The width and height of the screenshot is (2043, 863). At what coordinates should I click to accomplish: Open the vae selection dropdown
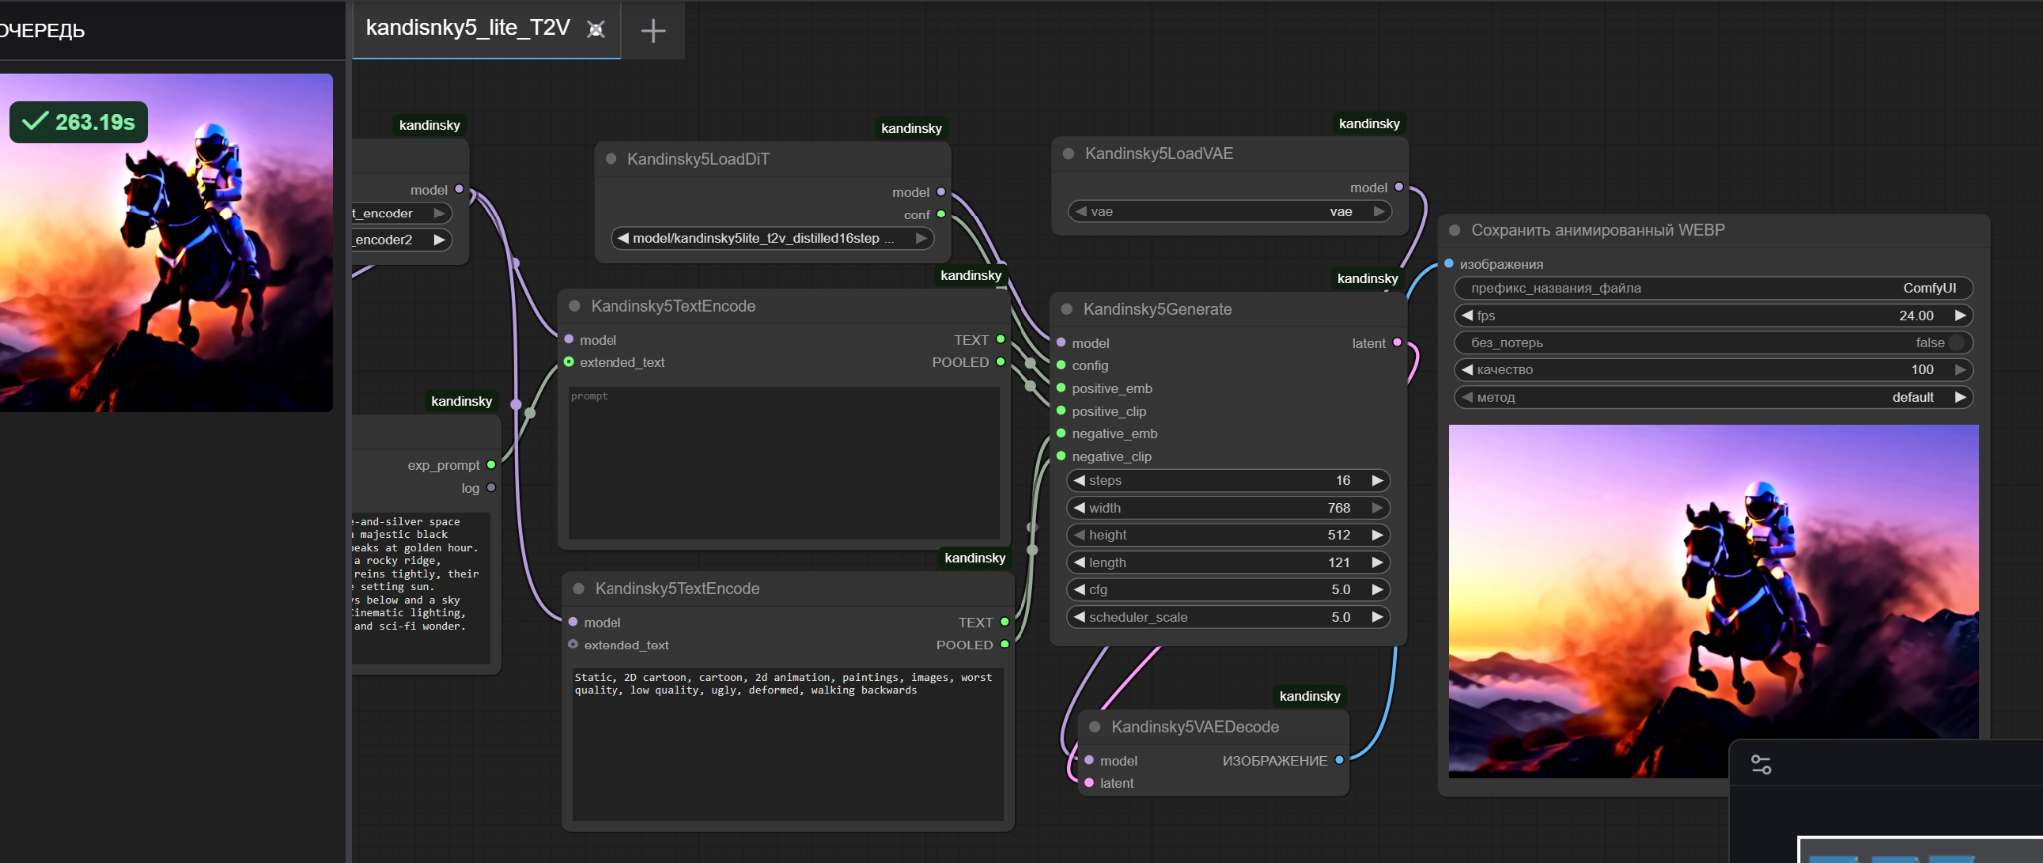pyautogui.click(x=1229, y=212)
